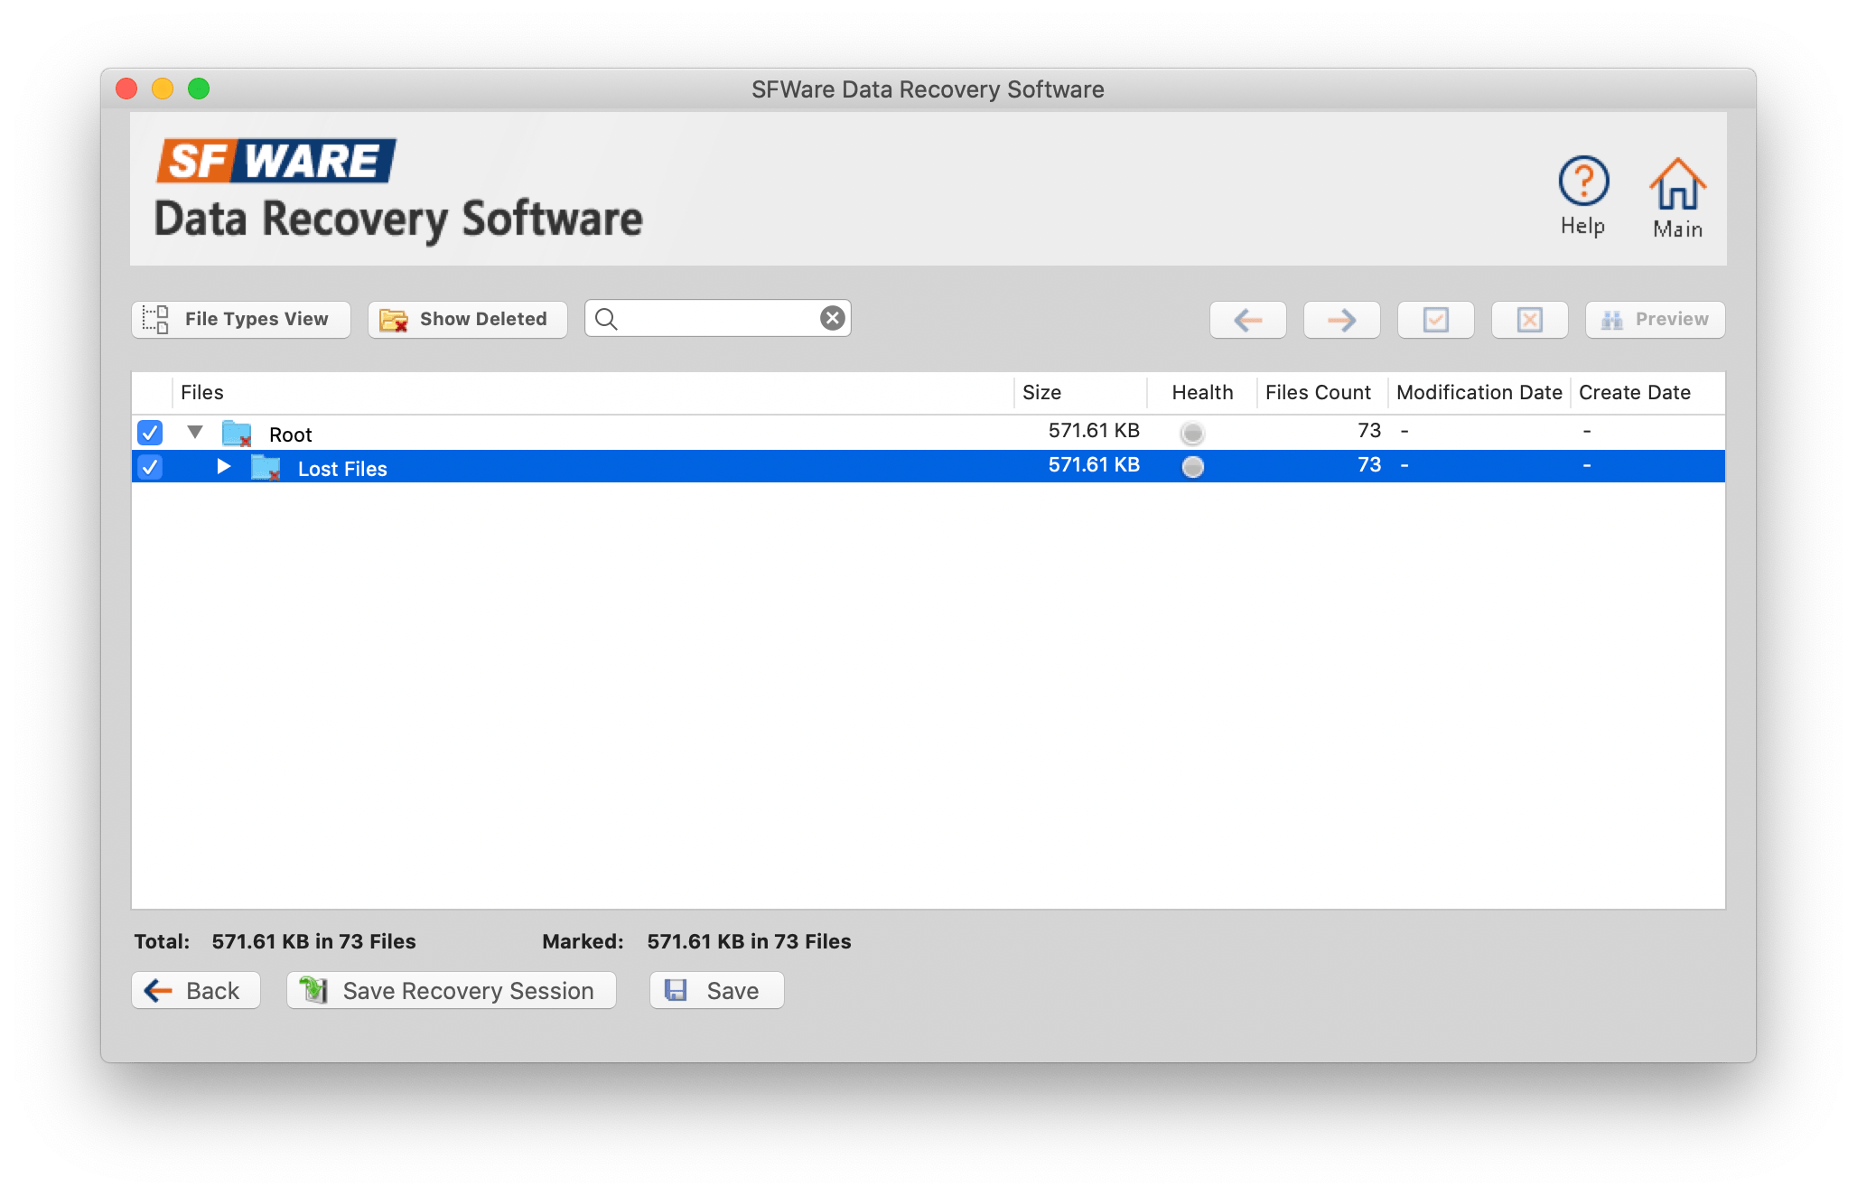Select the Root folder row
Viewport: 1857px width, 1196px height.
pyautogui.click(x=928, y=433)
